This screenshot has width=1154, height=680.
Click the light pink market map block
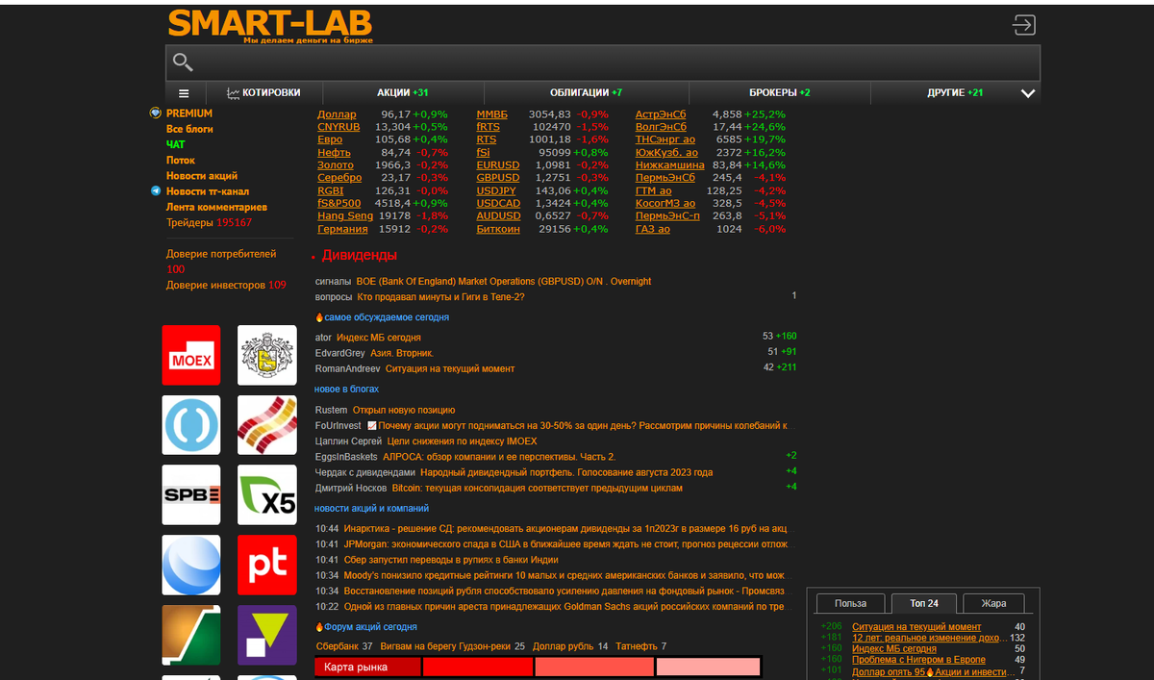click(x=708, y=667)
